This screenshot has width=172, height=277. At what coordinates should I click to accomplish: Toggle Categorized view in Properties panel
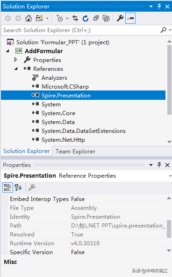(x=7, y=187)
